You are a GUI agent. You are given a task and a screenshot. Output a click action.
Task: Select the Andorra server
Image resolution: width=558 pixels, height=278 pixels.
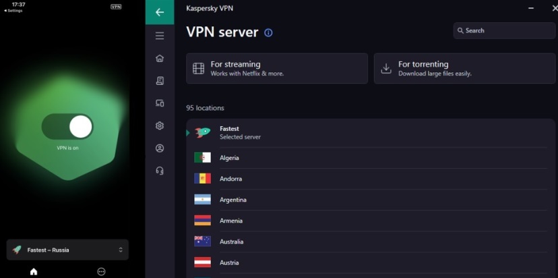[x=371, y=179]
